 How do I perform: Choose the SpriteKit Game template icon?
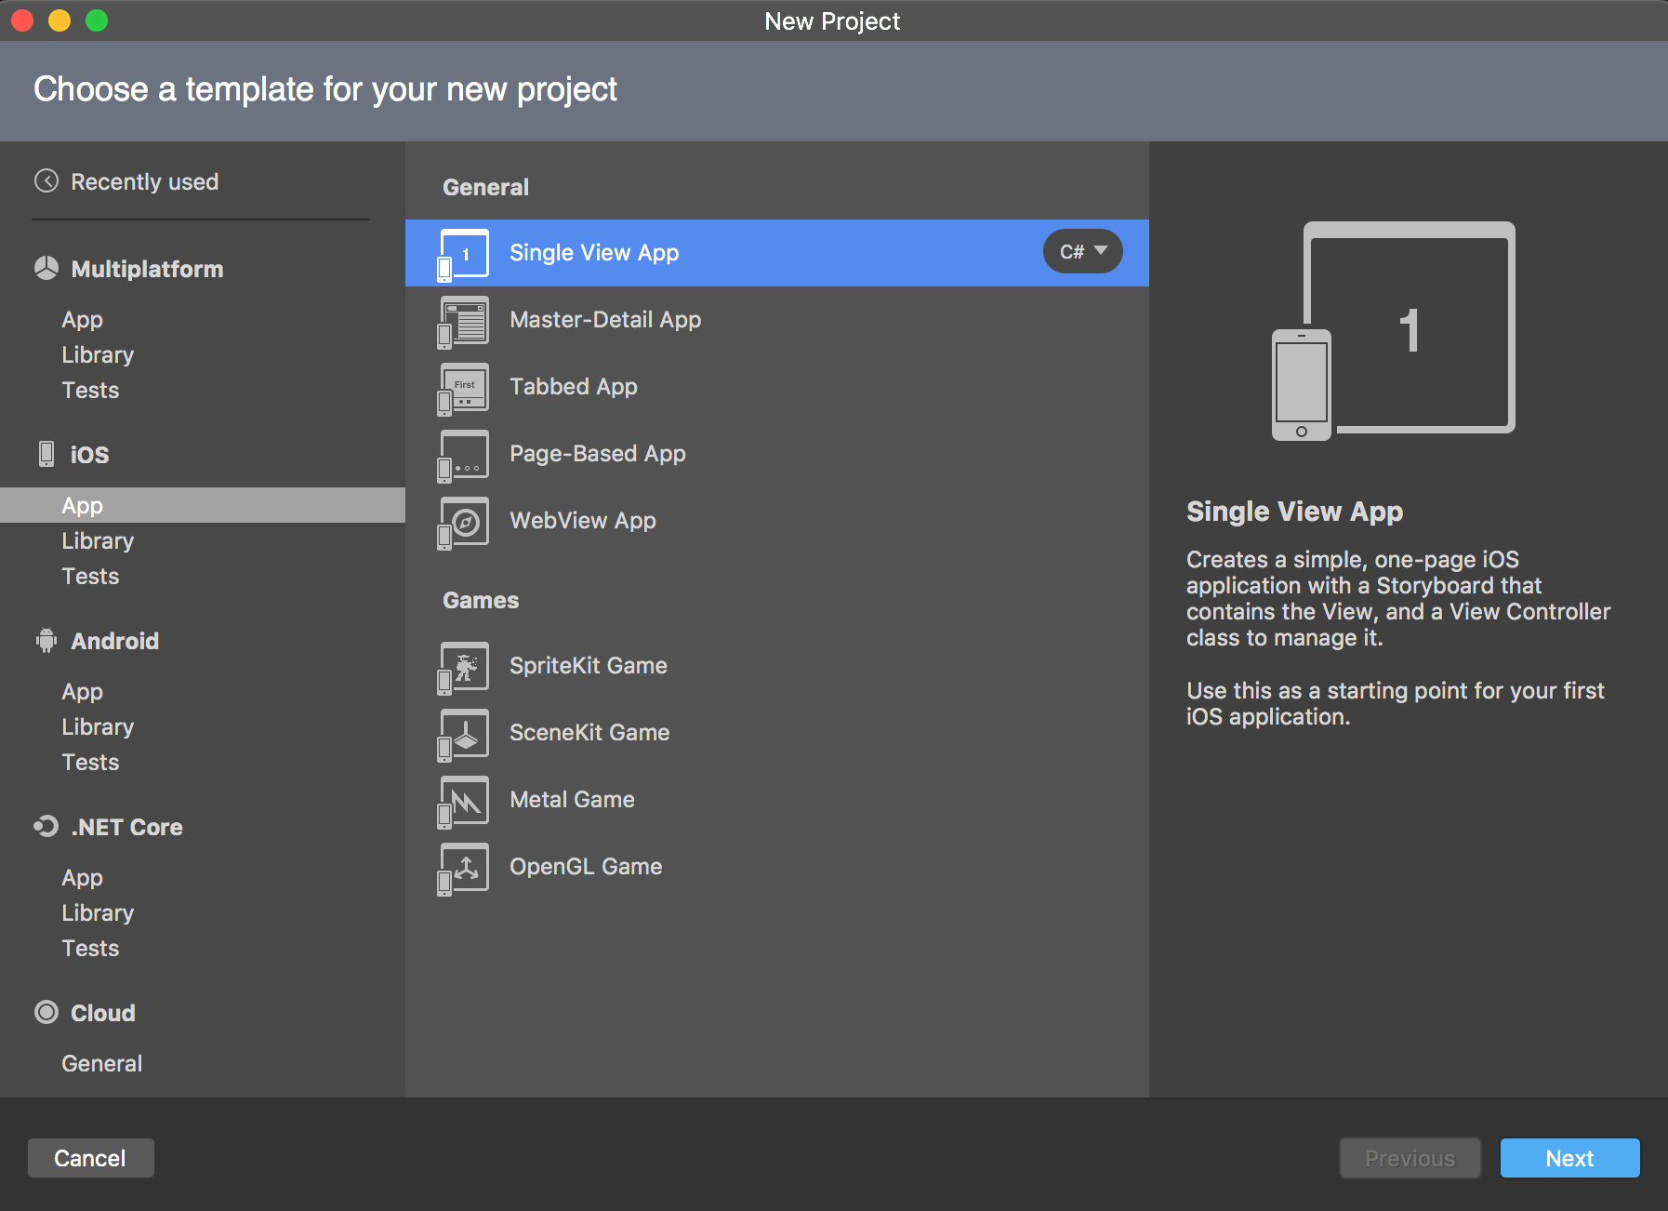(x=463, y=667)
